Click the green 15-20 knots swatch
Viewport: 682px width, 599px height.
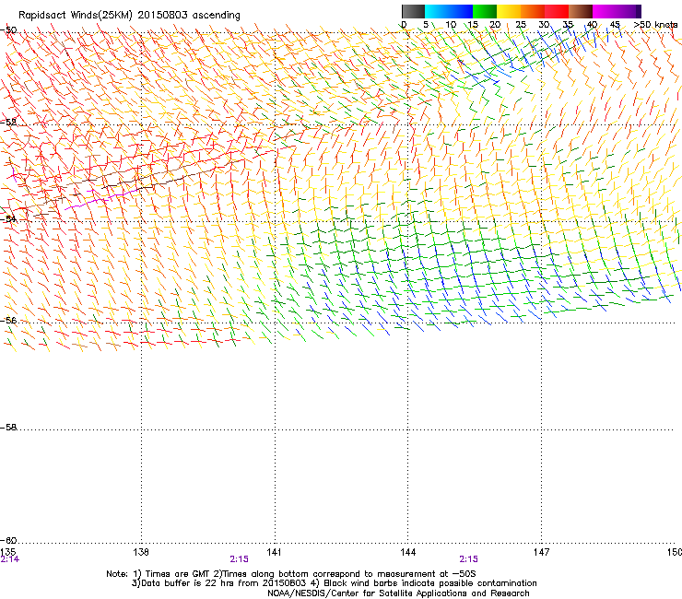click(x=485, y=11)
